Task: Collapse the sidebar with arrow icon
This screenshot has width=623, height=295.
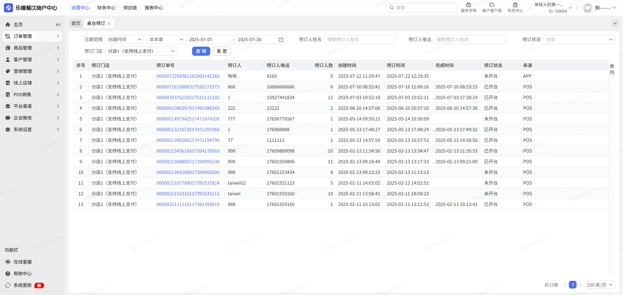Action: click(58, 25)
